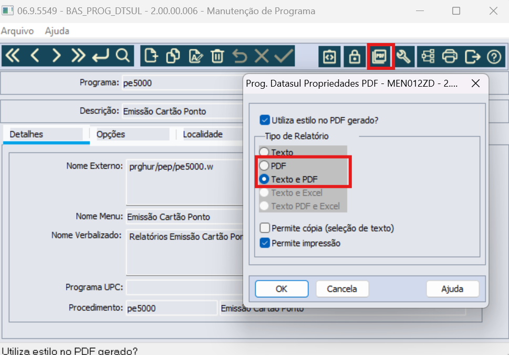Select 'Texto PDF e Excel' radio option
This screenshot has height=355, width=509.
(264, 206)
